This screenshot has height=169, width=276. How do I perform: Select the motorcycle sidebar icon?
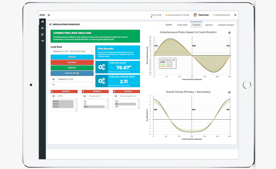[42, 41]
